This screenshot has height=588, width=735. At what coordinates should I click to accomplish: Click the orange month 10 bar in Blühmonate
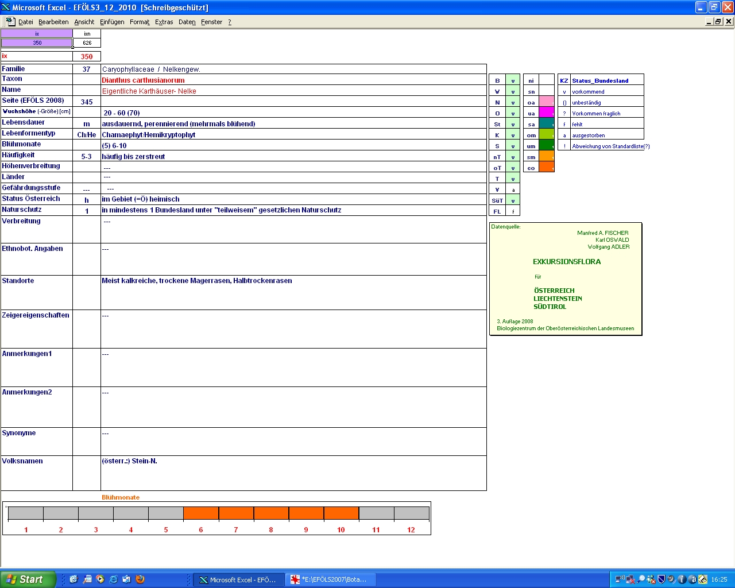click(341, 513)
